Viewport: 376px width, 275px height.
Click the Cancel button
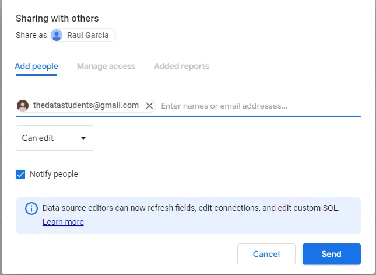266,254
